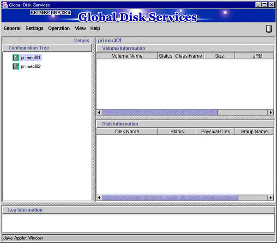277x243 pixels.
Task: Click the Volume Information panel header
Action: pyautogui.click(x=185, y=48)
